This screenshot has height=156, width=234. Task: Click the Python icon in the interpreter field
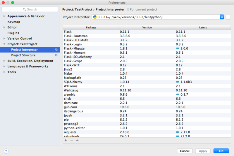click(x=95, y=17)
